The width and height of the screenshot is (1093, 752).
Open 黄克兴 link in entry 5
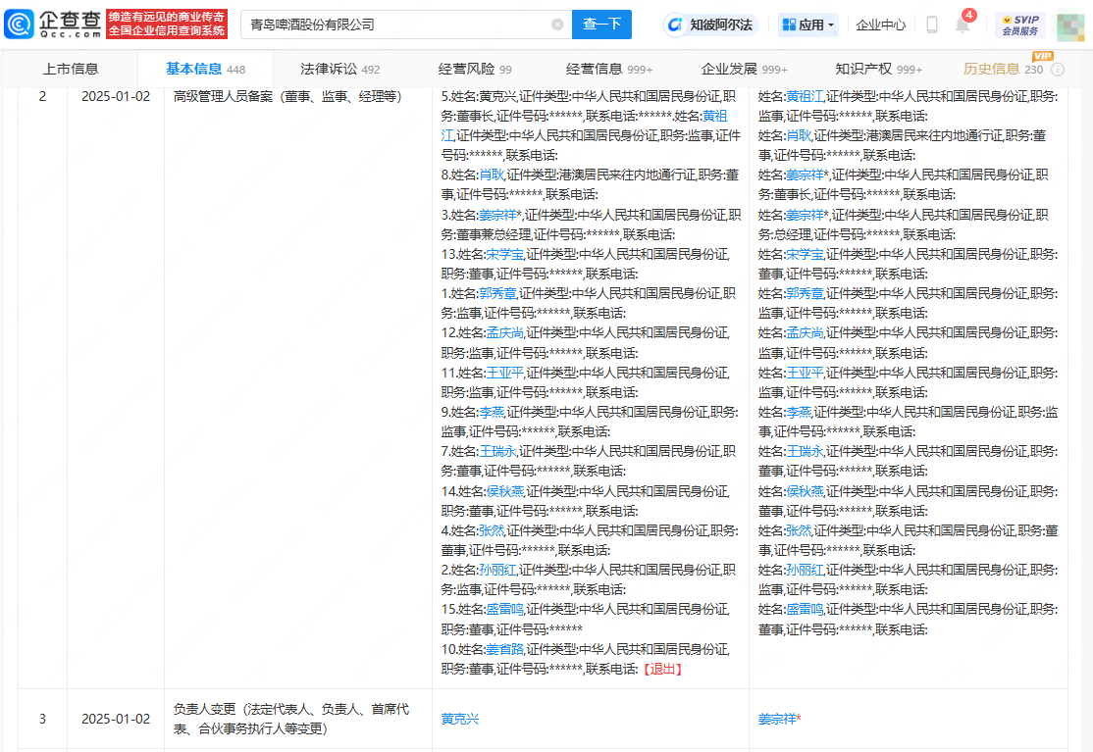pos(498,97)
